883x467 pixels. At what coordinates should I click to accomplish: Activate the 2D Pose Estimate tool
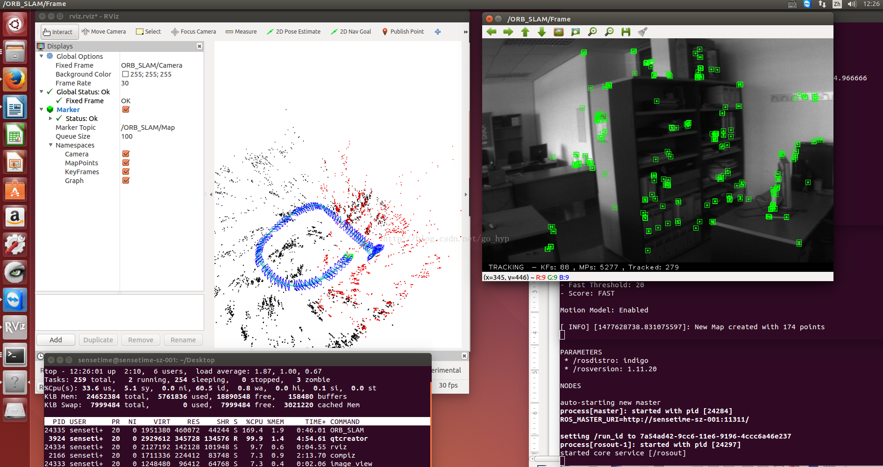tap(293, 32)
